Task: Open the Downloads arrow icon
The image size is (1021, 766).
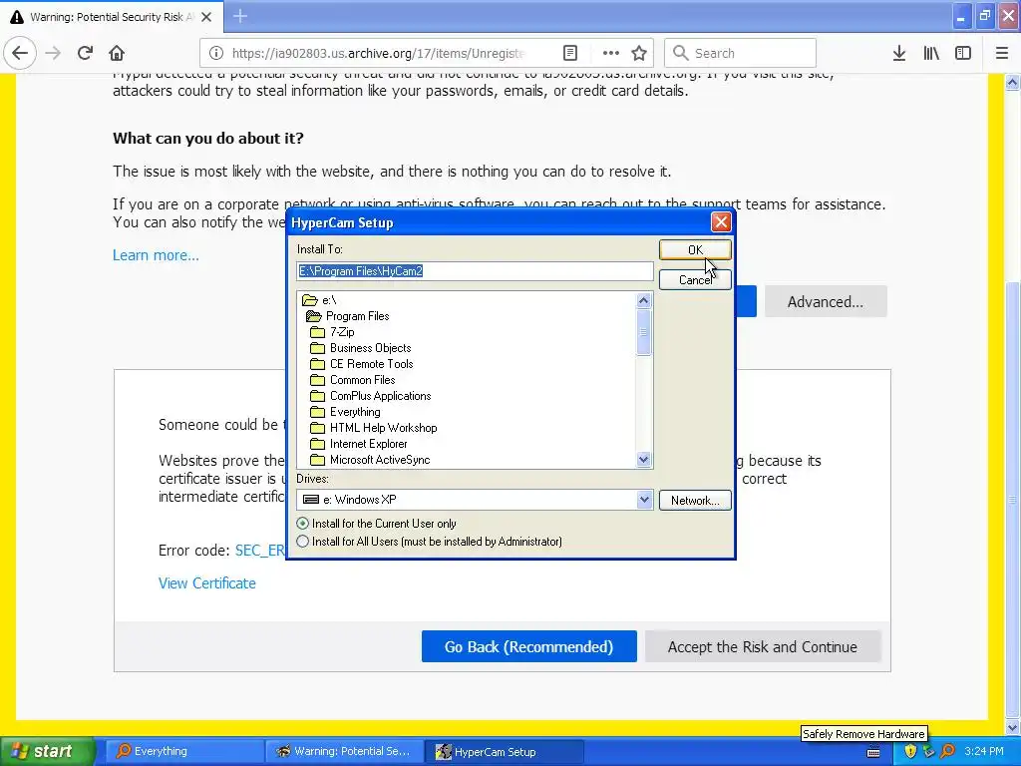Action: click(899, 53)
